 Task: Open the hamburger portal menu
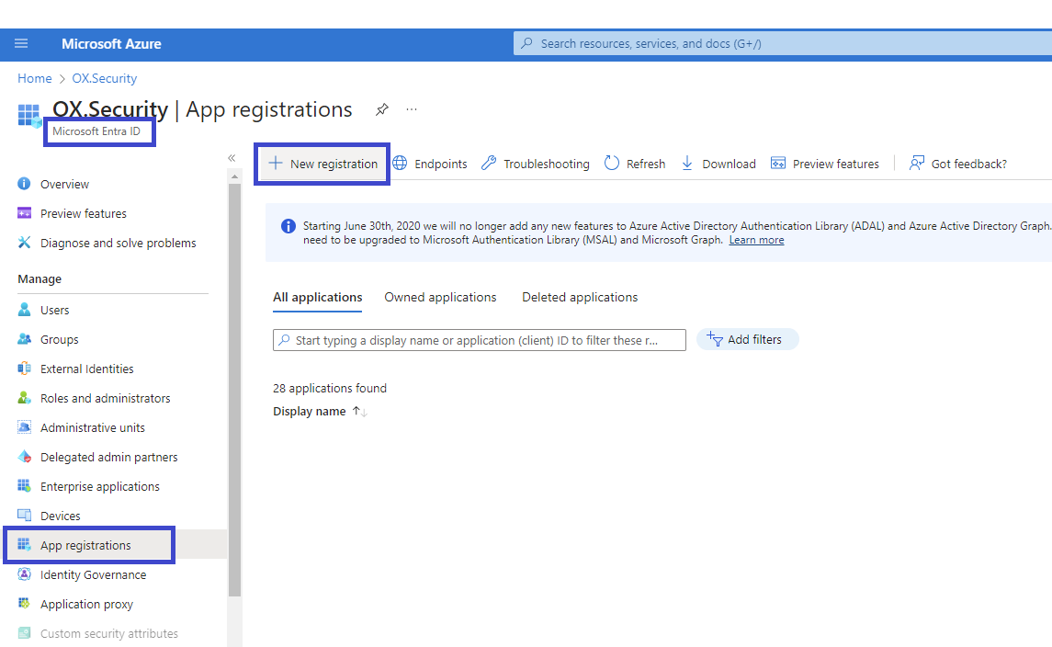[x=21, y=43]
